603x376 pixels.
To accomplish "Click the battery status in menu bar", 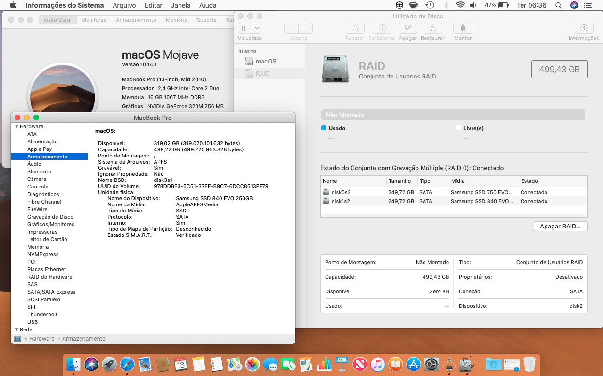I will pos(497,5).
